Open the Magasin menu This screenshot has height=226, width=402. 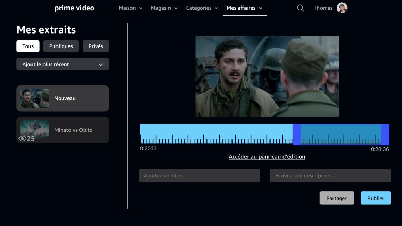(164, 8)
